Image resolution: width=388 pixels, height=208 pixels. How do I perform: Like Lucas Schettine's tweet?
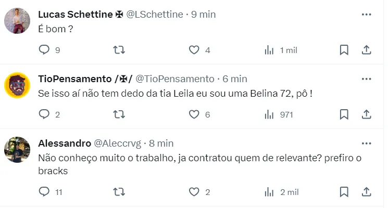(194, 50)
